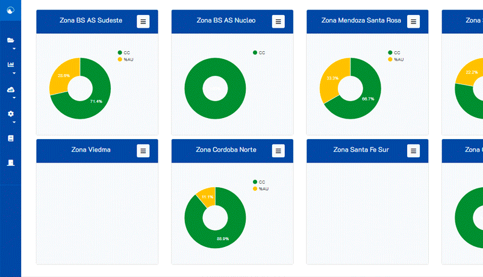The width and height of the screenshot is (483, 277).
Task: Open the Zona BS AS Nucleo chart menu
Action: click(x=278, y=22)
